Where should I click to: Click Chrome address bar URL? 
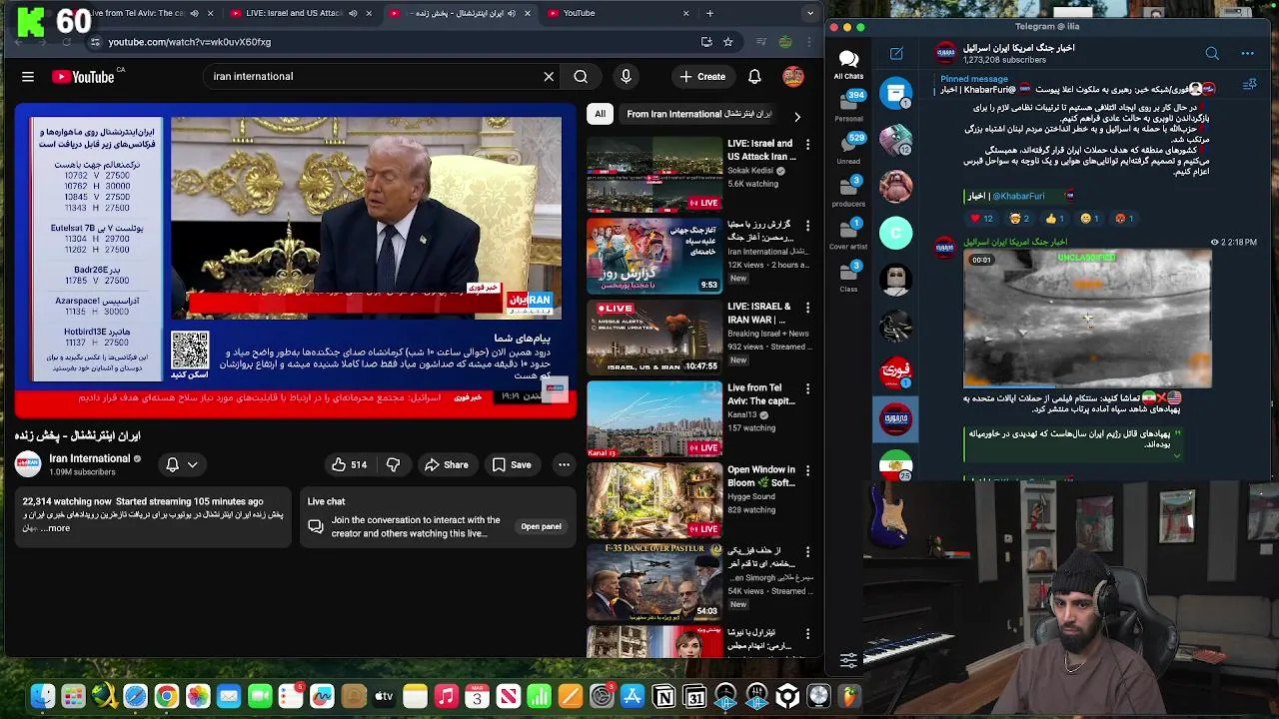pos(189,42)
